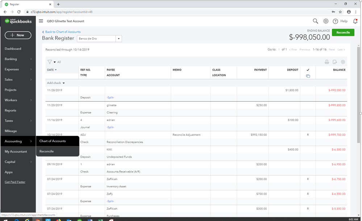Viewport: 362px width, 221px height.
Task: Follow the Back to Chart of Accounts link
Action: (61, 32)
